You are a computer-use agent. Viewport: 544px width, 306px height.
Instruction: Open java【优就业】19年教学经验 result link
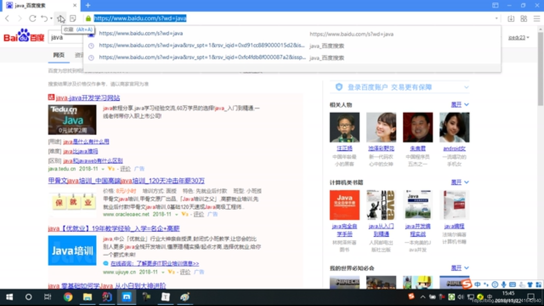pyautogui.click(x=114, y=228)
